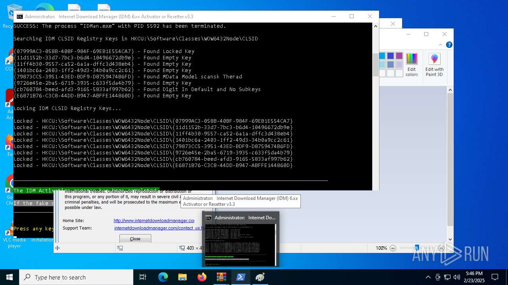Image resolution: width=508 pixels, height=285 pixels.
Task: Pick the lavender color swatch
Action: pyautogui.click(x=399, y=65)
